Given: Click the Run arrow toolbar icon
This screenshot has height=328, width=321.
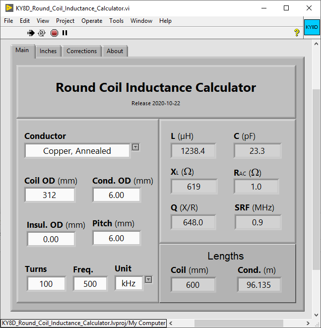Looking at the screenshot, I should point(31,33).
